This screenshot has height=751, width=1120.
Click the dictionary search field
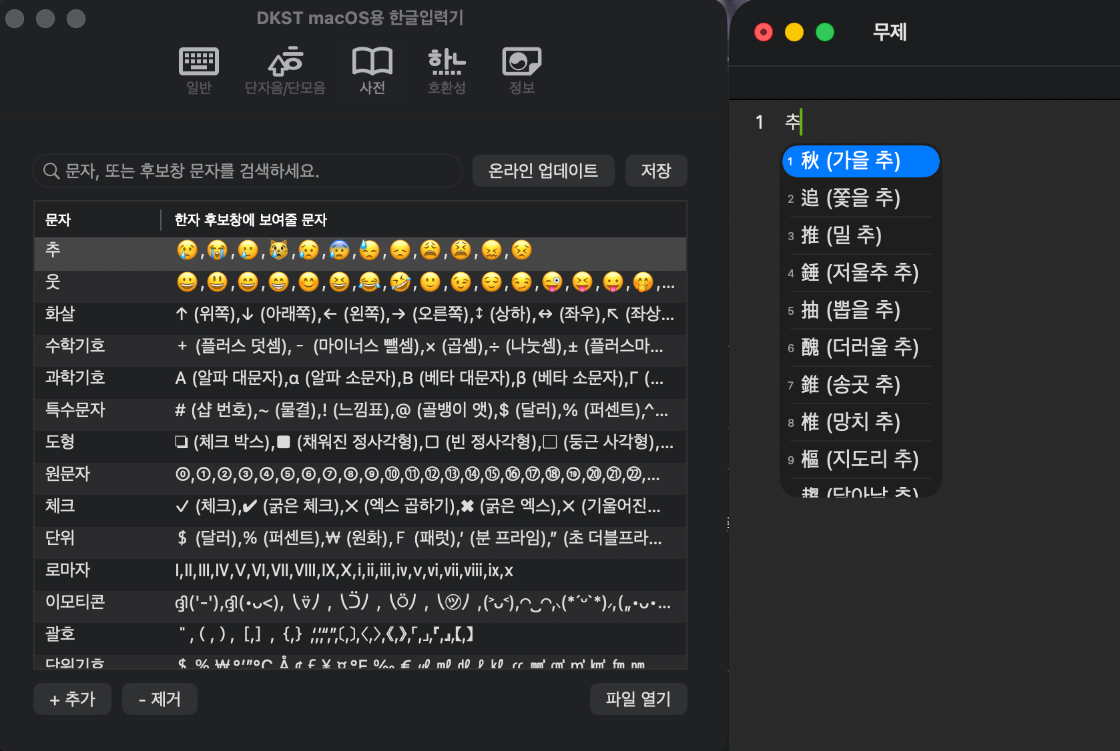(x=248, y=171)
